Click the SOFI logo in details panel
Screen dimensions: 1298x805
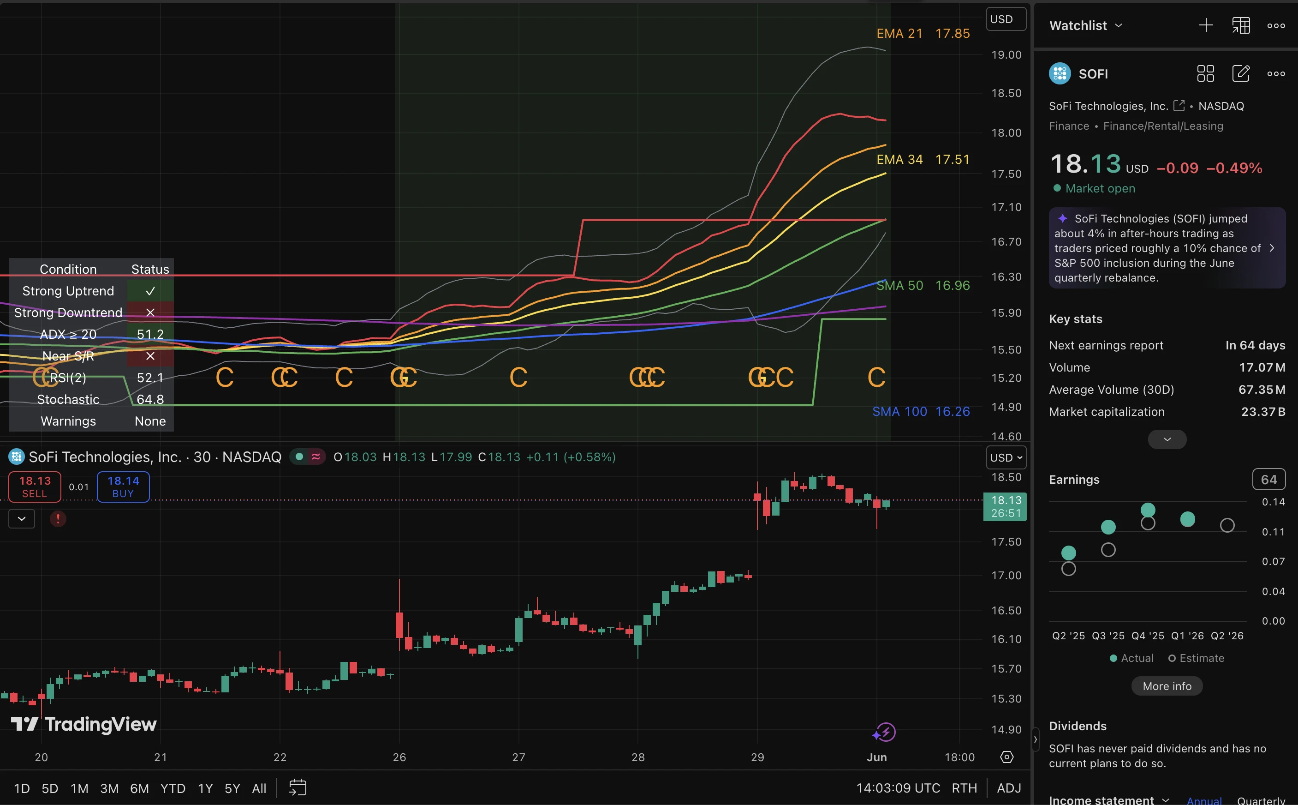1060,73
